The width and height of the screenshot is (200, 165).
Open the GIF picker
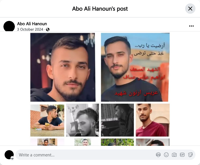tap(182, 155)
